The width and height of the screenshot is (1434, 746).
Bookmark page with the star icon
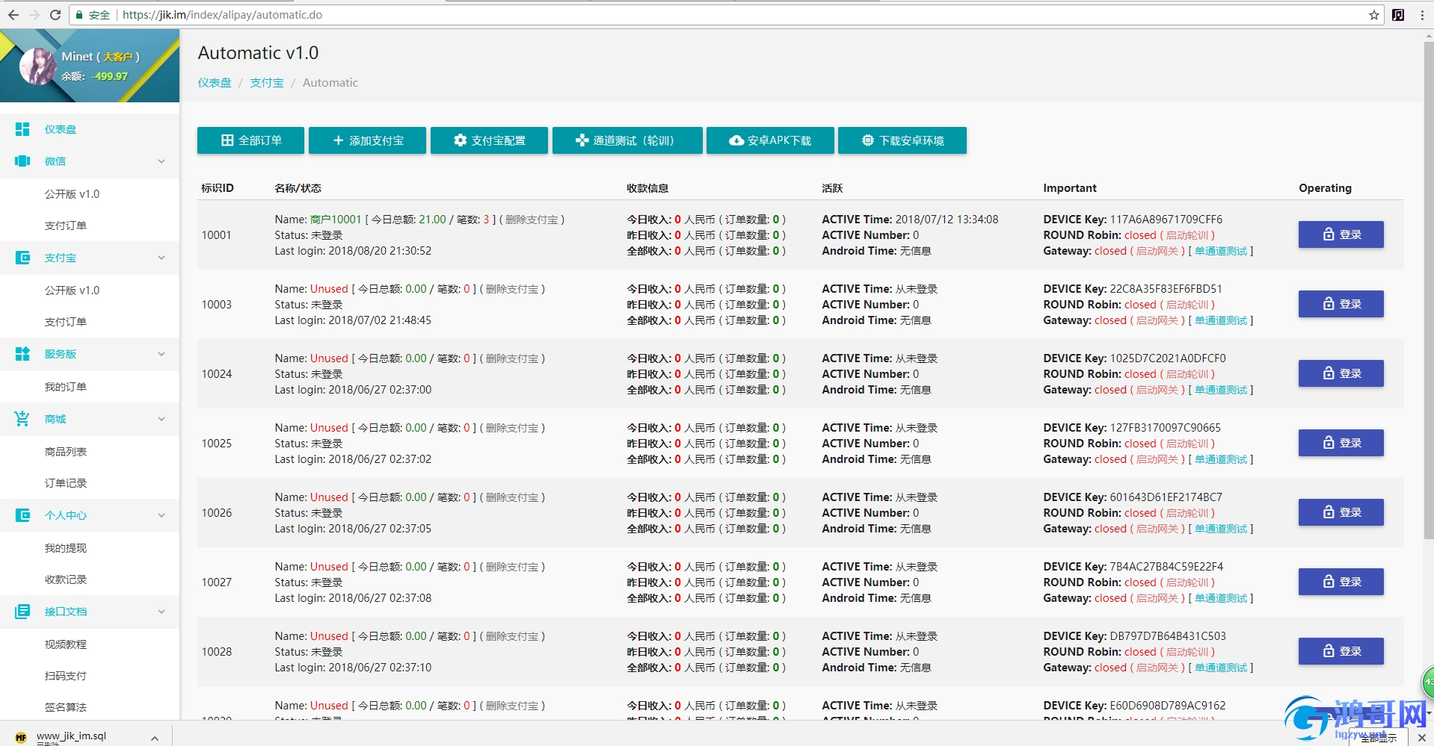click(x=1374, y=15)
